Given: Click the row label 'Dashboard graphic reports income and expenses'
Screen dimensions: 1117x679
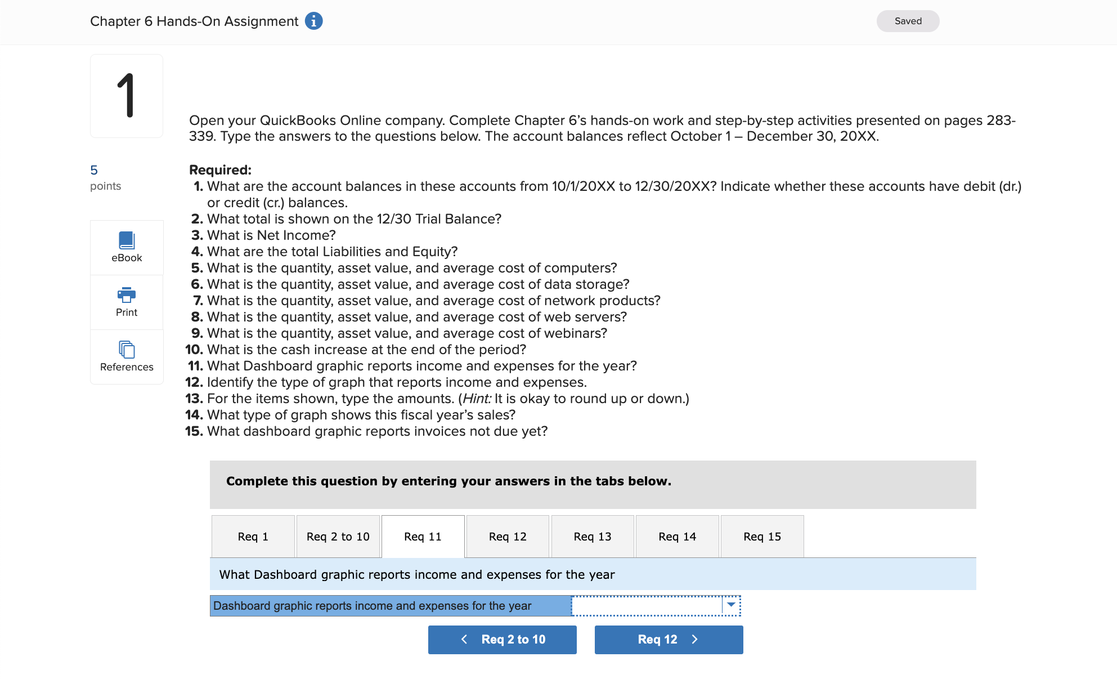Looking at the screenshot, I should point(391,606).
